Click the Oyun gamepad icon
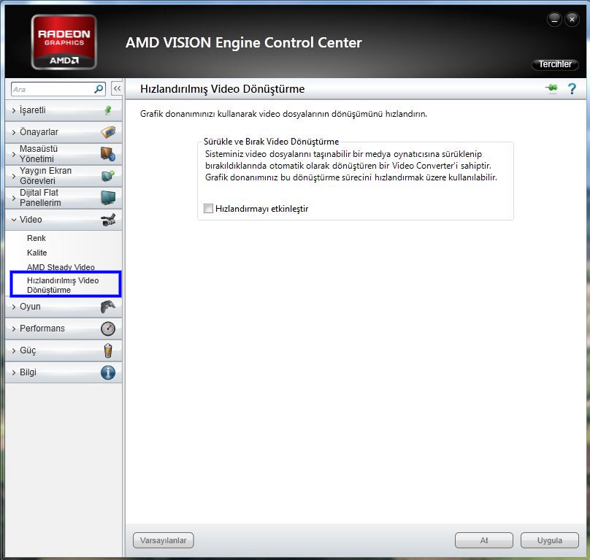Screen dimensions: 590x560 (x=108, y=307)
